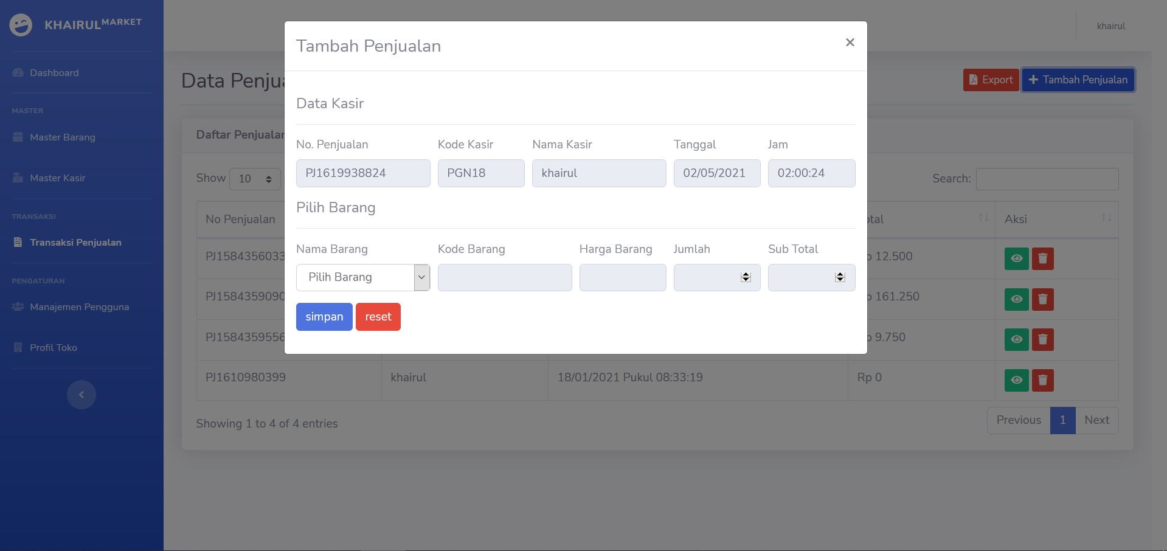Select Master Barang in the sidebar
The width and height of the screenshot is (1167, 551).
point(63,137)
